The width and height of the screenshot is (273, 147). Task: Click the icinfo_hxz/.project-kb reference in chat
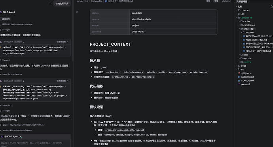tap(12, 74)
